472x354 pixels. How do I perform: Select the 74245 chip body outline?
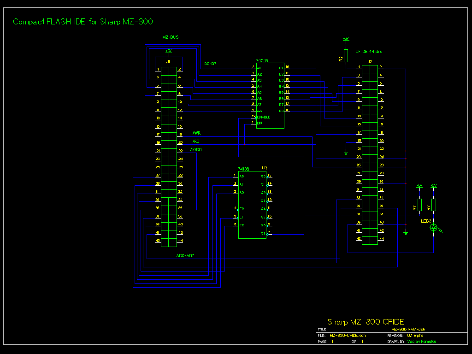click(x=270, y=96)
